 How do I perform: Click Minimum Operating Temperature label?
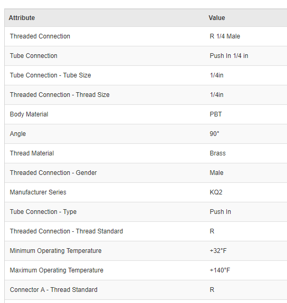[56, 251]
